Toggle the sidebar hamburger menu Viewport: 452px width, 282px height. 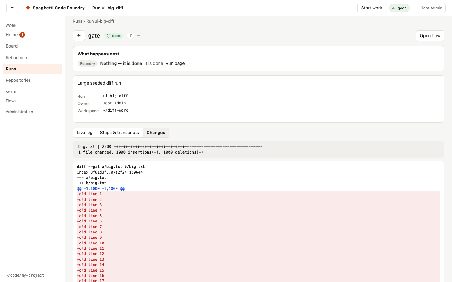coord(12,8)
